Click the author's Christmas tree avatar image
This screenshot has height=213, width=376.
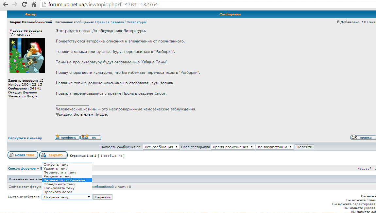27,55
